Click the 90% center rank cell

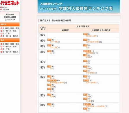43,41
